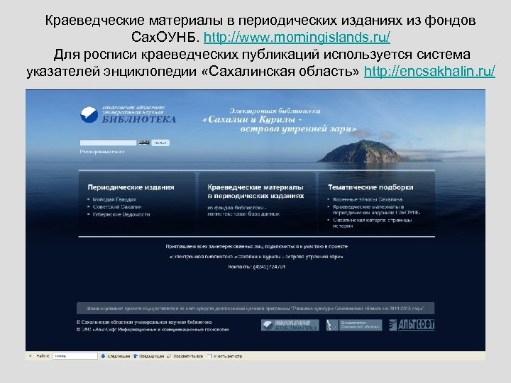Open the morningislands.ru link in the slide header

pos(297,37)
